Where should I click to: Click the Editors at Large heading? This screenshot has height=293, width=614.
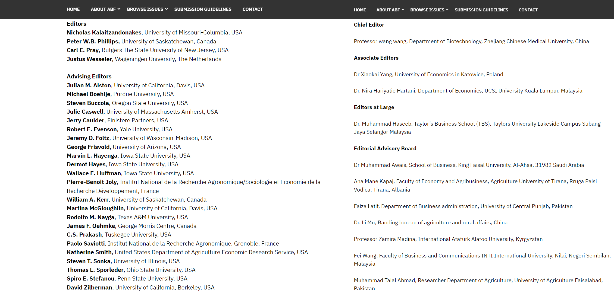tap(374, 107)
